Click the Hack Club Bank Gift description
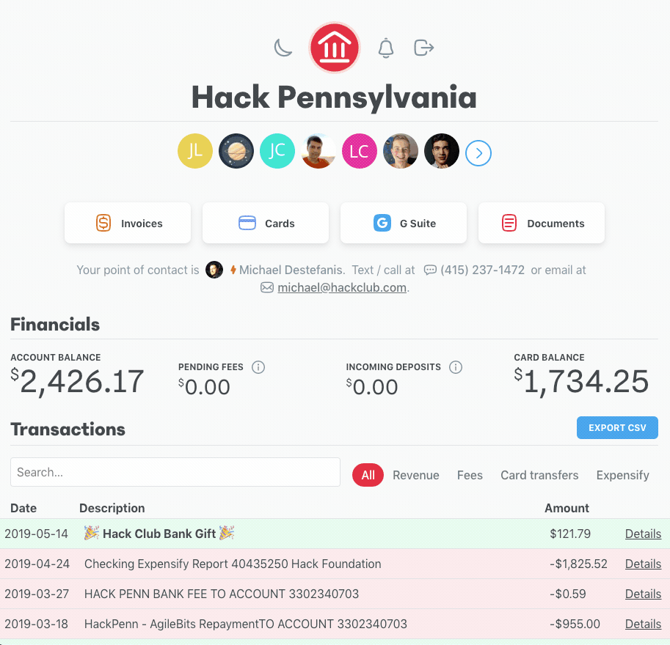Image resolution: width=670 pixels, height=645 pixels. click(x=159, y=534)
